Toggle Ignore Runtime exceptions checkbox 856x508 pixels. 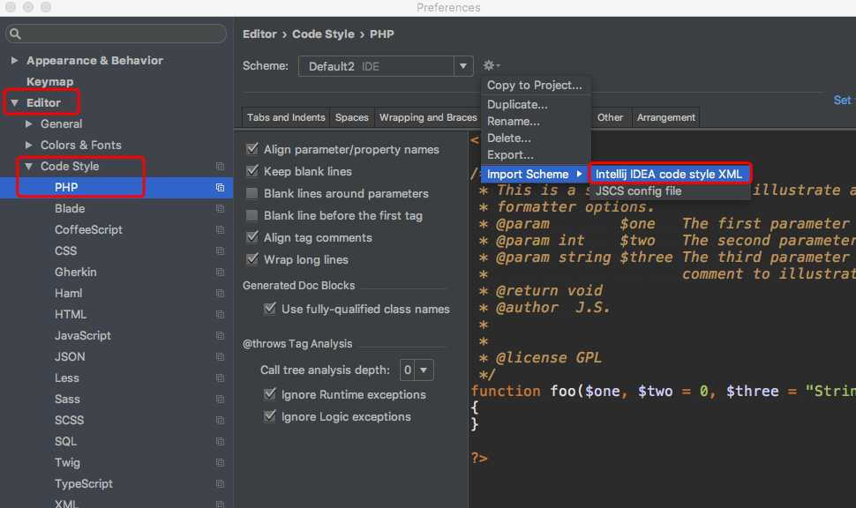(270, 394)
